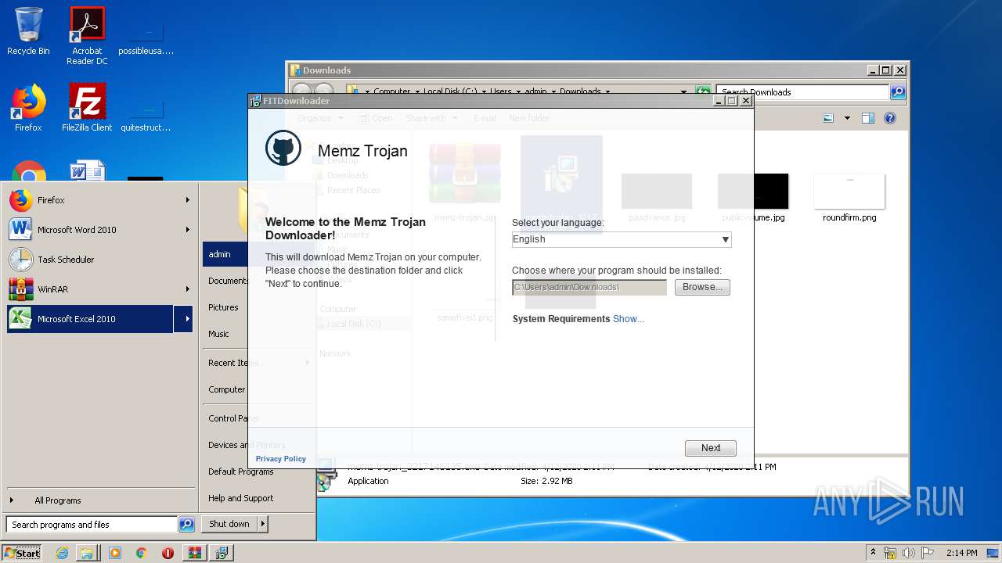1002x563 pixels.
Task: Open the Recycle Bin desktop icon
Action: click(28, 31)
